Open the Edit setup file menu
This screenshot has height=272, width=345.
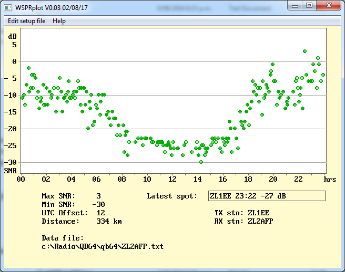(26, 21)
